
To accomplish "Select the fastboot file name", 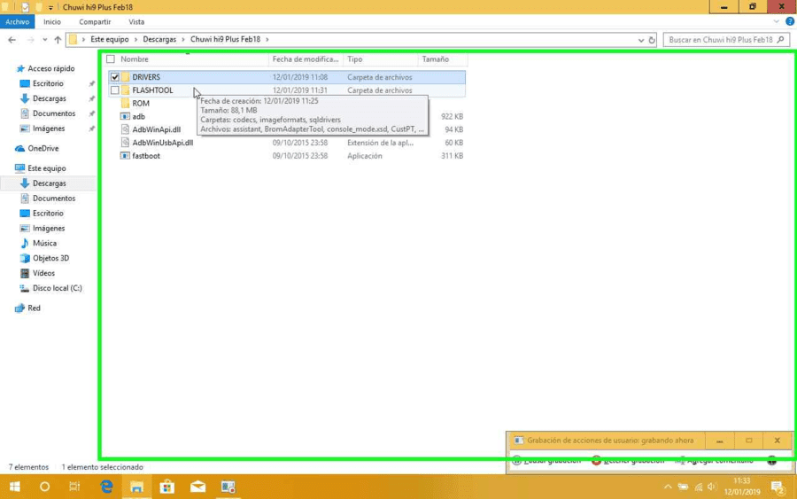I will tap(146, 156).
